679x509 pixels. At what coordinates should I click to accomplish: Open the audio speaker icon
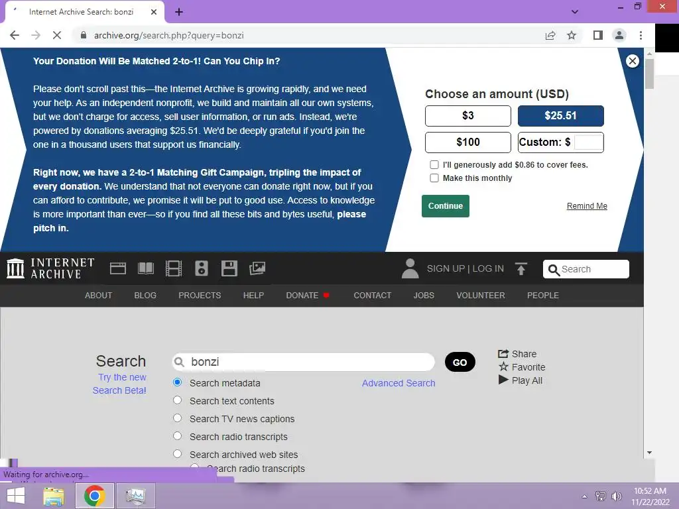(x=202, y=269)
